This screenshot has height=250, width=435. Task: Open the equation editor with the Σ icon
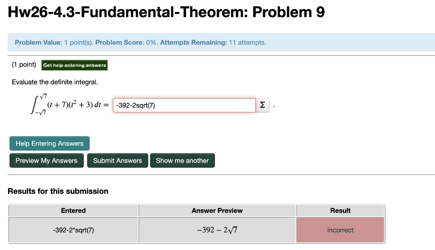[262, 105]
